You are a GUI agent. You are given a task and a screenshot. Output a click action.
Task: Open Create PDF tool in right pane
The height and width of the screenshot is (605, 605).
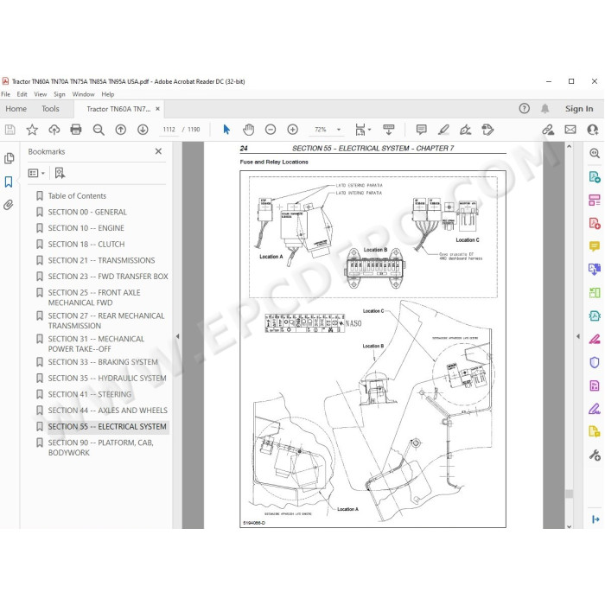click(595, 223)
